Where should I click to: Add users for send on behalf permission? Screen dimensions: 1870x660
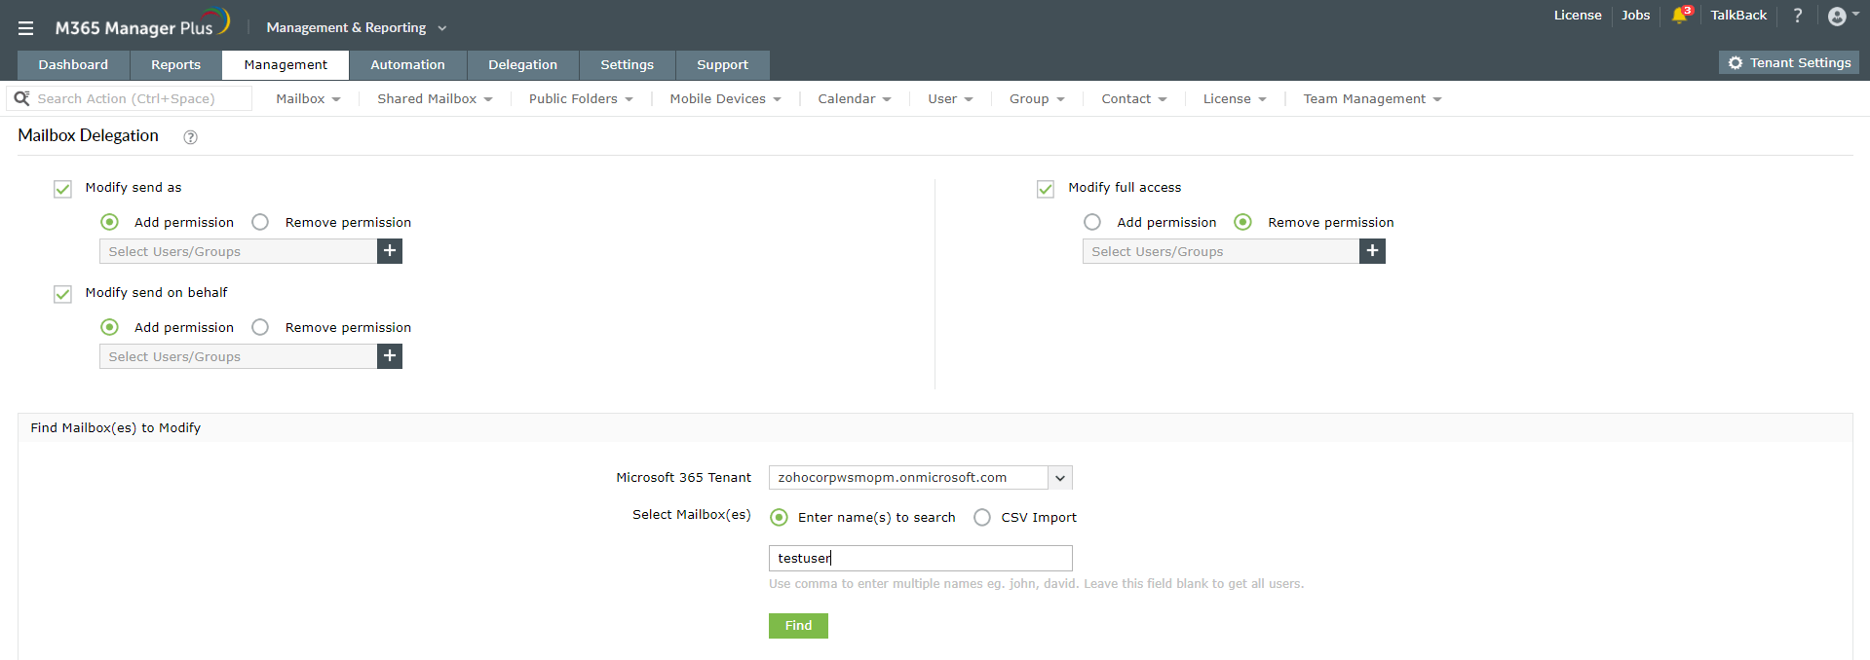click(390, 356)
